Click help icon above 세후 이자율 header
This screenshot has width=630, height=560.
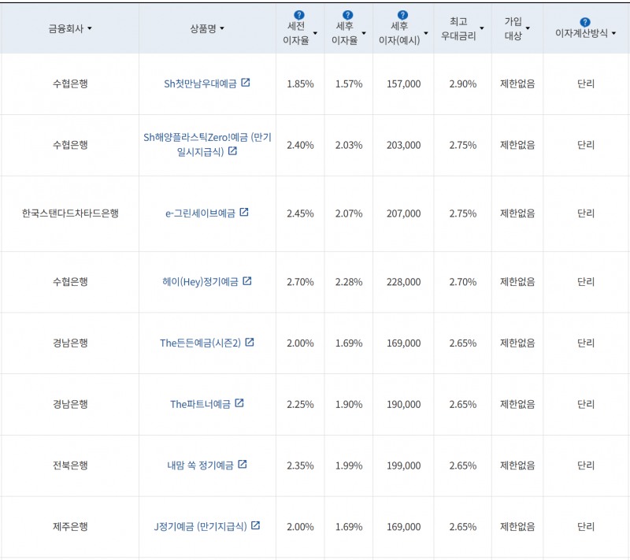pyautogui.click(x=348, y=15)
